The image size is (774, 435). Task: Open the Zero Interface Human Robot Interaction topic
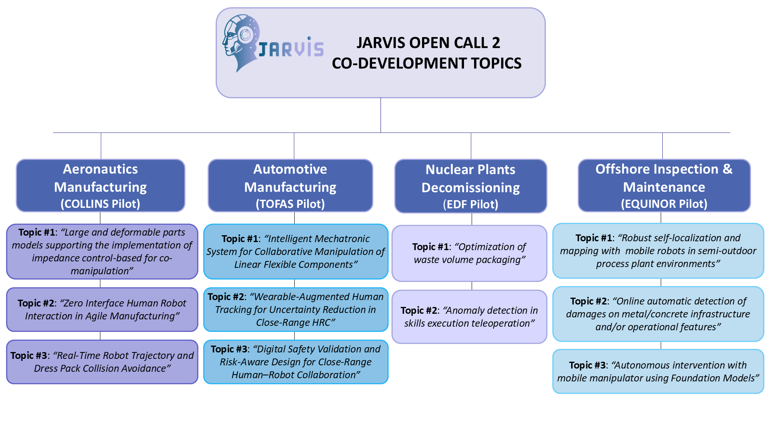[102, 309]
